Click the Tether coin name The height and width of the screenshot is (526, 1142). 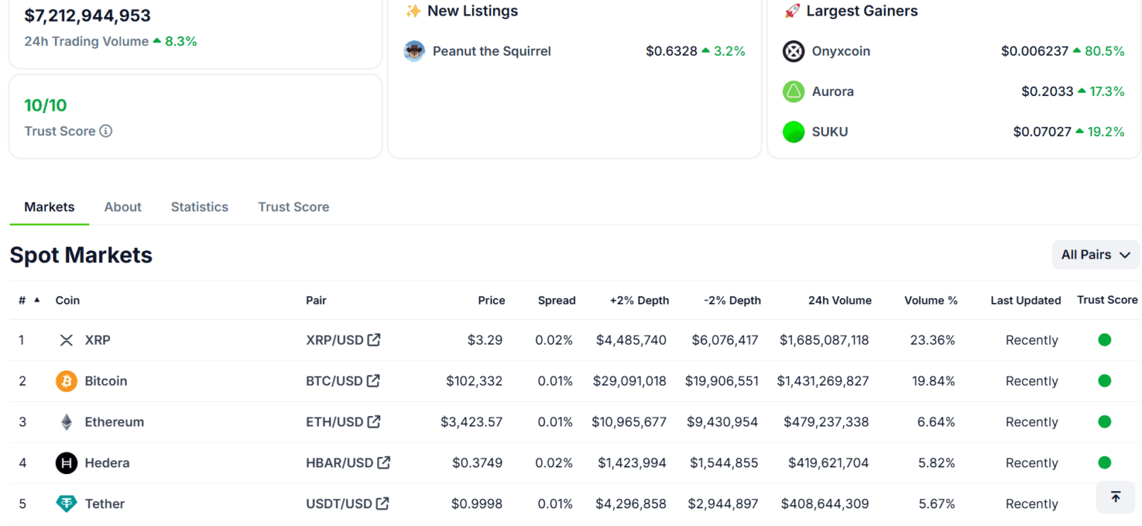105,504
